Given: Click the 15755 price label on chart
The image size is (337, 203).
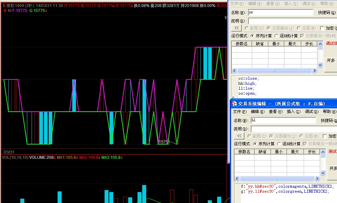Looking at the screenshot, I should click(164, 142).
